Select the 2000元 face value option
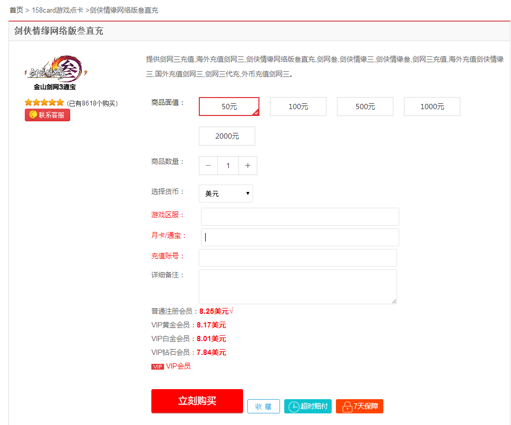 [x=227, y=136]
